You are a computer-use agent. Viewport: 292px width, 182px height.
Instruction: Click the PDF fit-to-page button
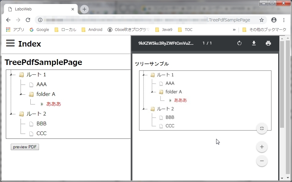262,128
